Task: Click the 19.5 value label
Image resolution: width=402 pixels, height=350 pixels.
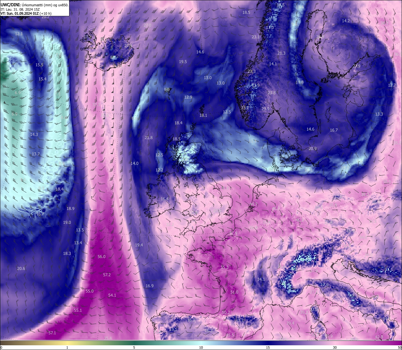Action: click(x=183, y=62)
